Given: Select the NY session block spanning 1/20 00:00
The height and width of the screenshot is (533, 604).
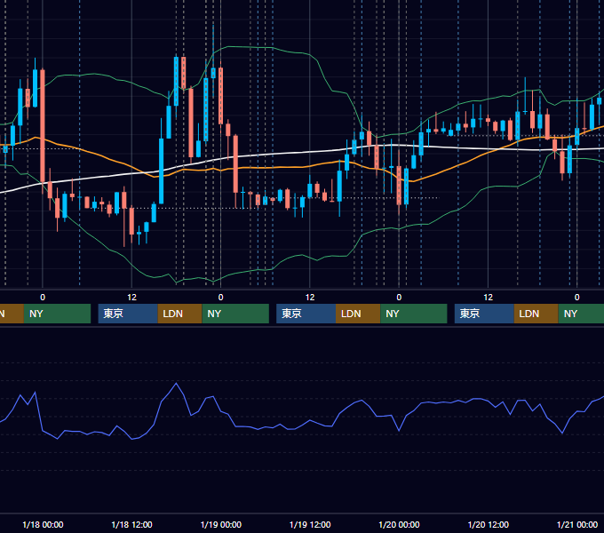Looking at the screenshot, I should point(414,314).
